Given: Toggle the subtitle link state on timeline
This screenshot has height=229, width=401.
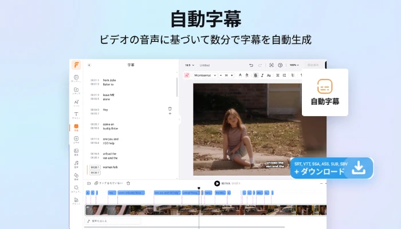Looking at the screenshot, I should pyautogui.click(x=108, y=183).
